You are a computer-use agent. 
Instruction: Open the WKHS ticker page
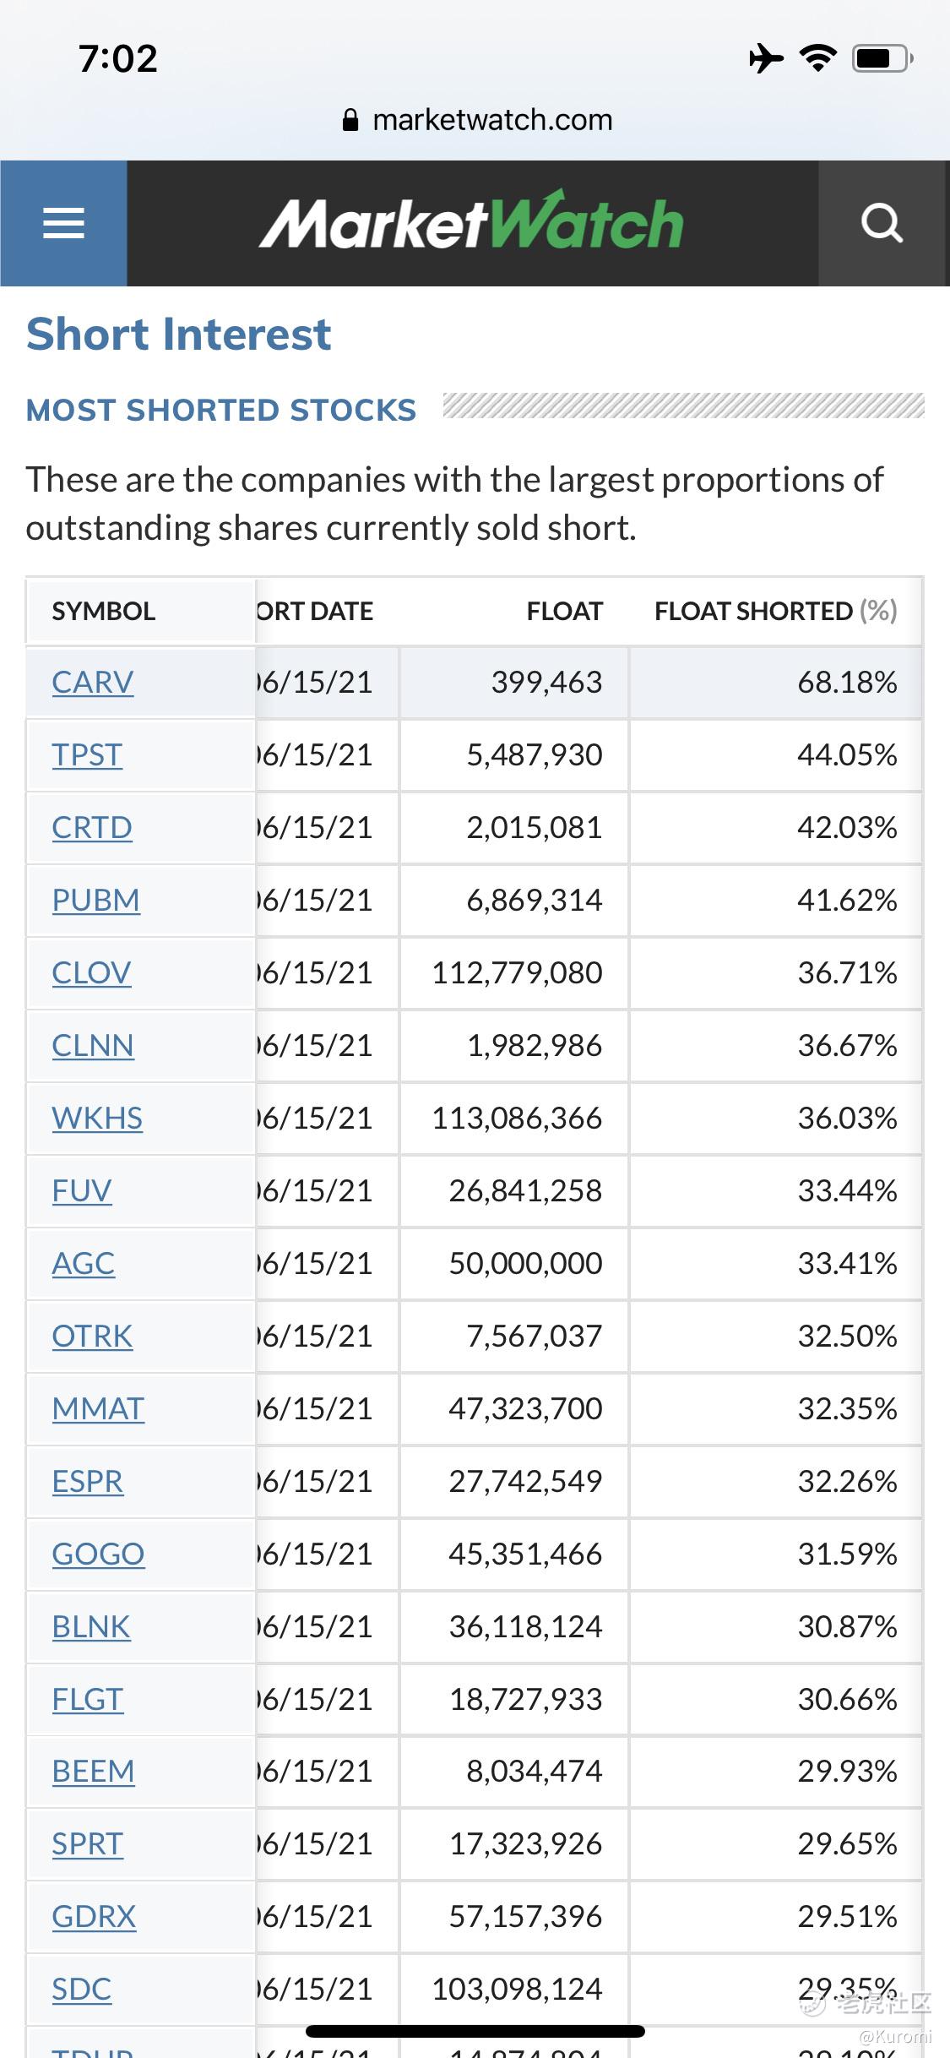(97, 1119)
